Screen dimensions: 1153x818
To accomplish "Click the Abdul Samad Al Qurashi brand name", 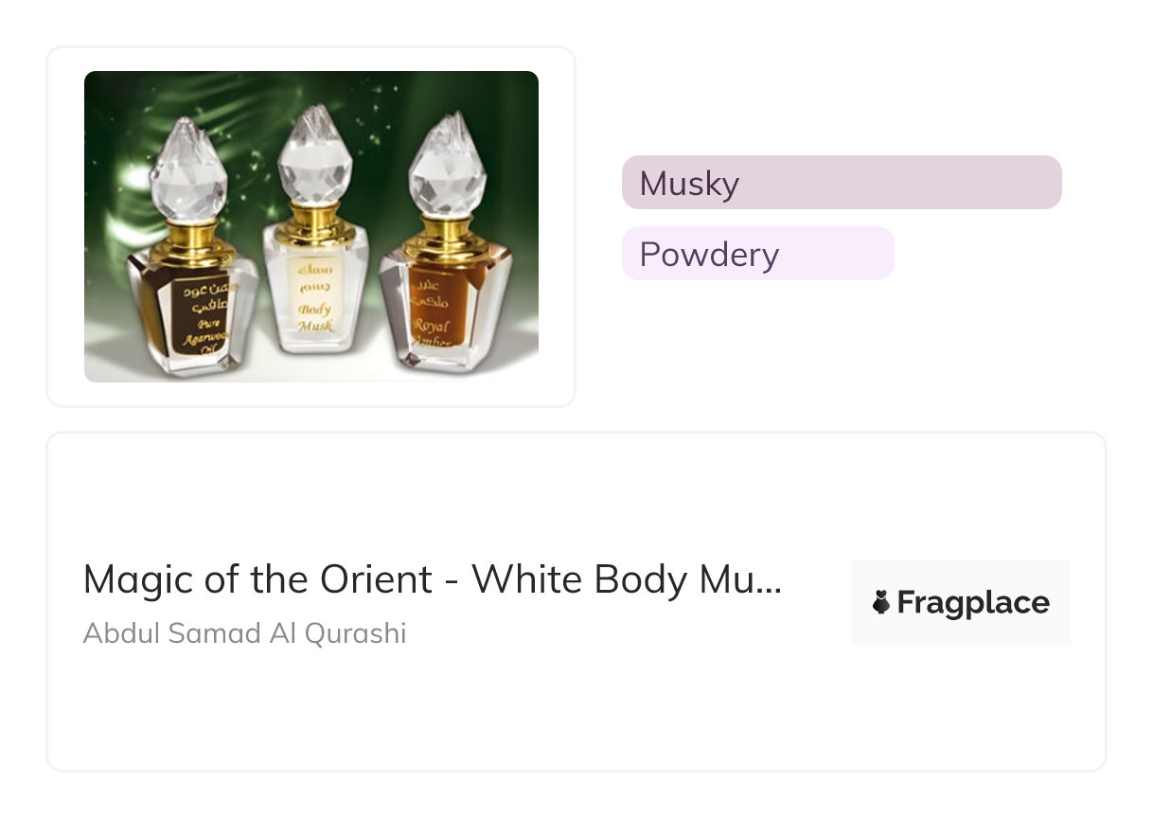I will [244, 632].
